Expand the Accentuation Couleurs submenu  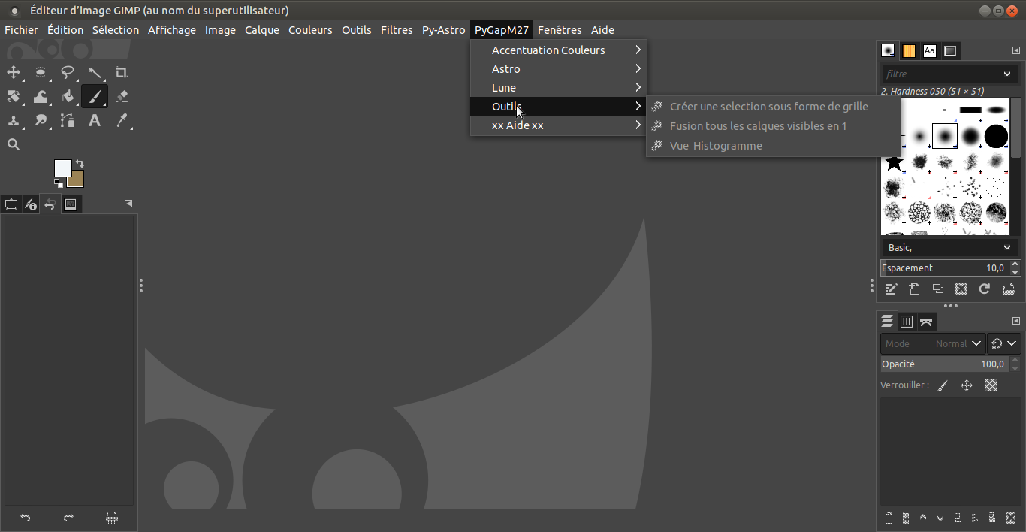558,50
